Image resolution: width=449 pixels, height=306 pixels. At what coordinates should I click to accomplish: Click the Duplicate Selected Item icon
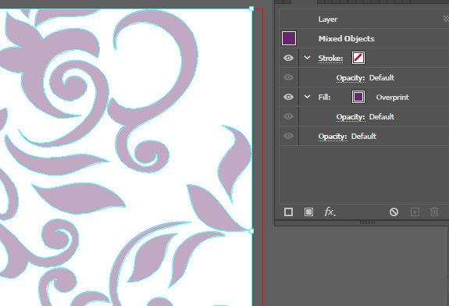click(x=415, y=212)
